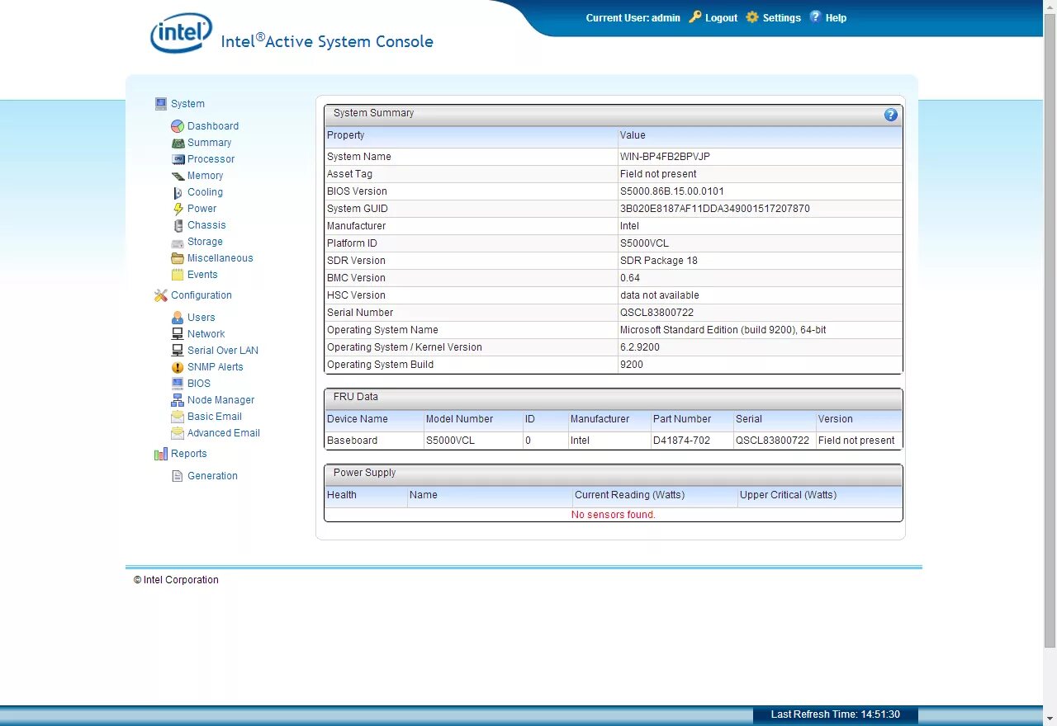
Task: Click the Configuration tools icon
Action: [x=161, y=295]
